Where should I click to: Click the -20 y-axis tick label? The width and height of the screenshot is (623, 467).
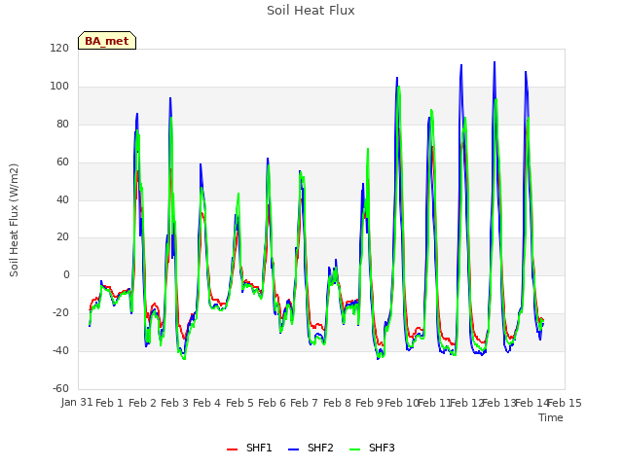pos(60,313)
